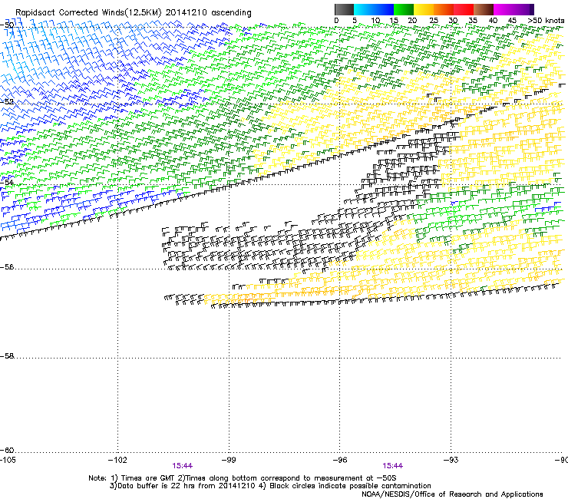568x499 pixels.
Task: Click the brown 35-40 knots legend swatch
Action: (x=484, y=9)
